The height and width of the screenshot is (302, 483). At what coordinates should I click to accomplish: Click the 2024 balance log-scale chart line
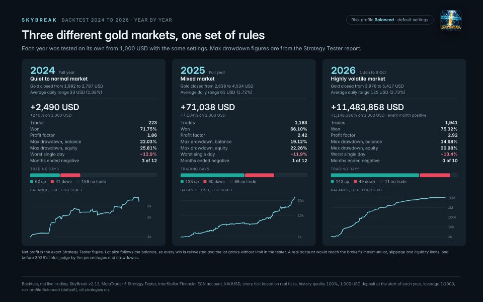click(85, 217)
